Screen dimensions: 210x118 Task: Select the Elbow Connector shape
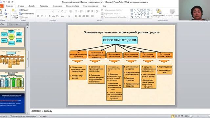point(135,14)
